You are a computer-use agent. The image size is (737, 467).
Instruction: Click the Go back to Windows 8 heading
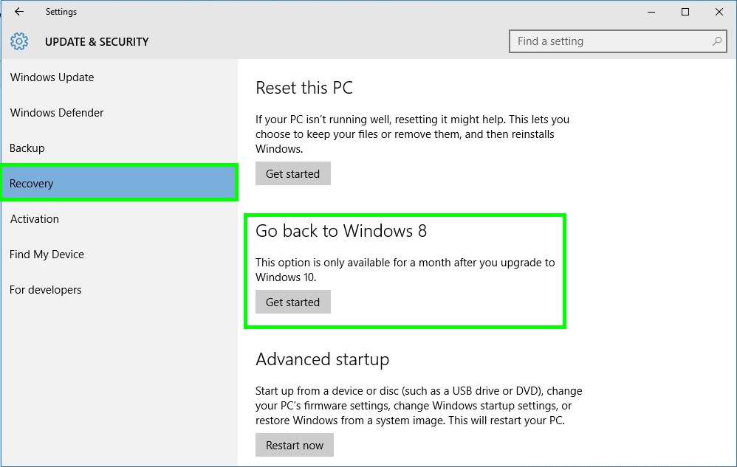tap(340, 231)
